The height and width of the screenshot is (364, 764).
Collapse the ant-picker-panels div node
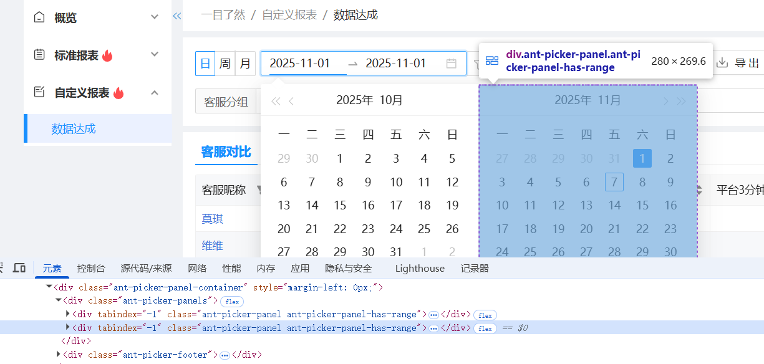(x=59, y=300)
